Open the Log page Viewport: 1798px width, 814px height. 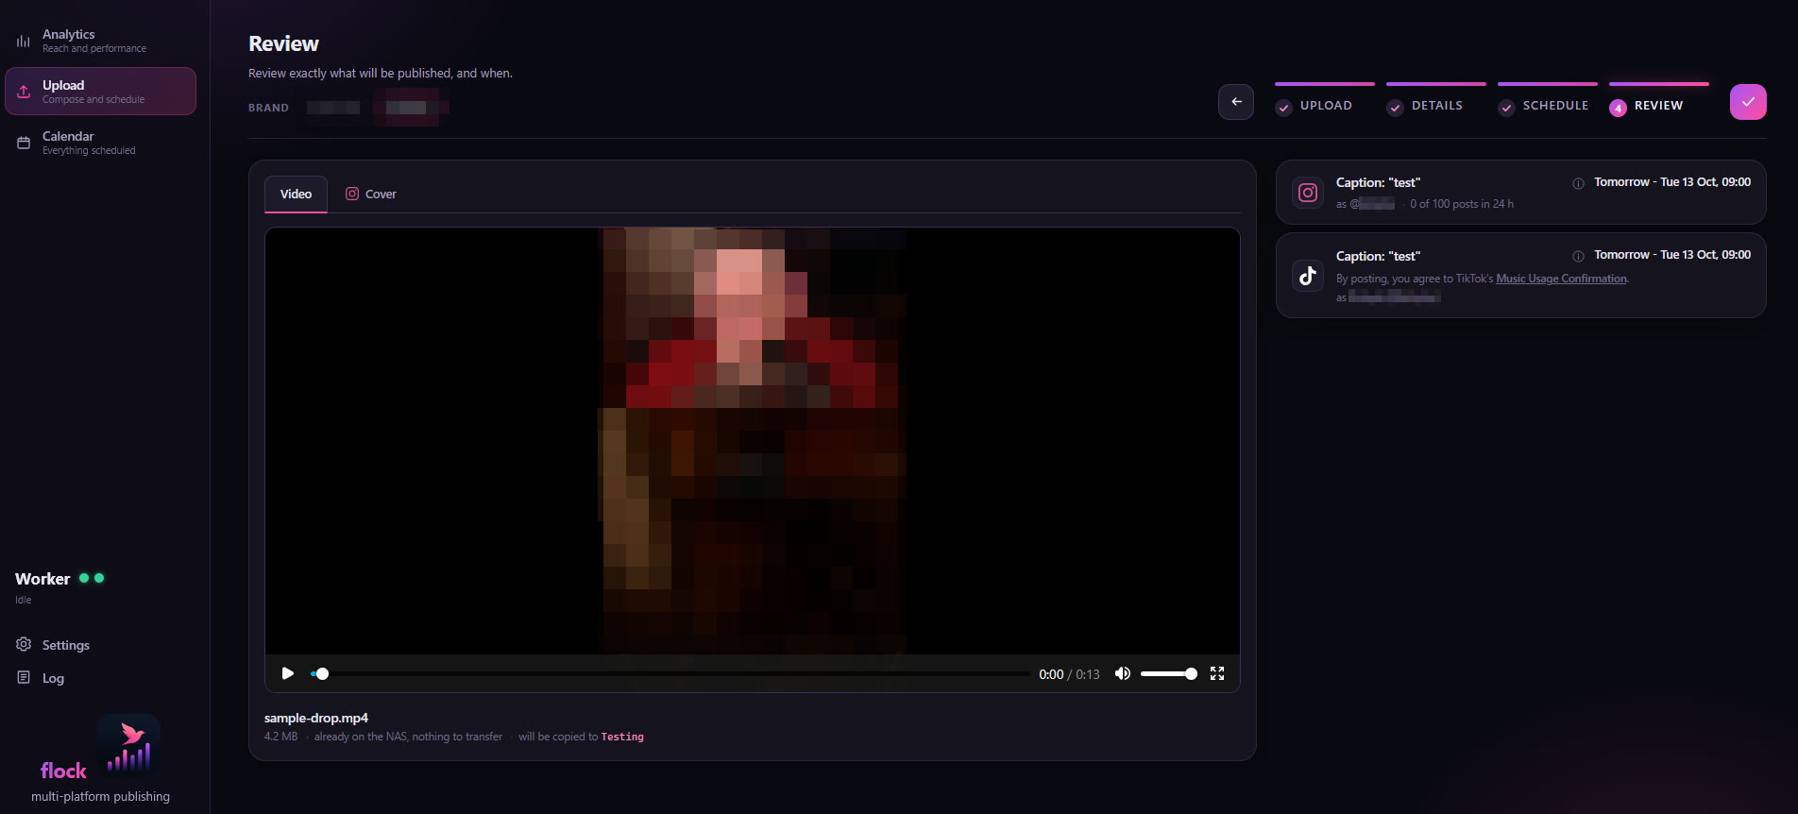41,678
